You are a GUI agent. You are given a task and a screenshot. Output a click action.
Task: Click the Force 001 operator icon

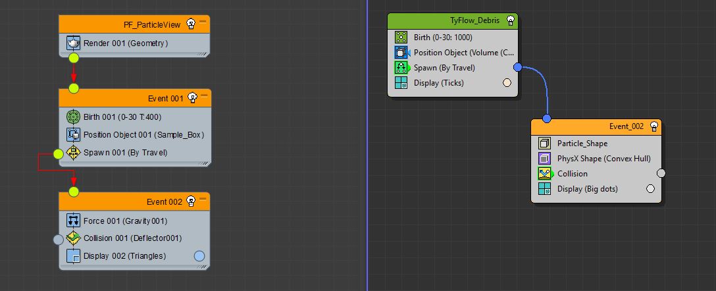point(74,221)
